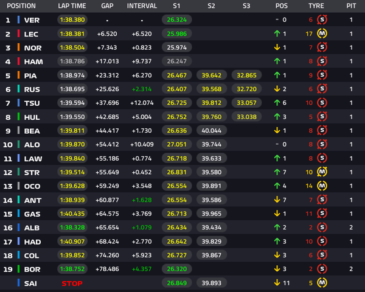The image size is (365, 292).
Task: Click NOR's orange team color bar
Action: (x=18, y=47)
